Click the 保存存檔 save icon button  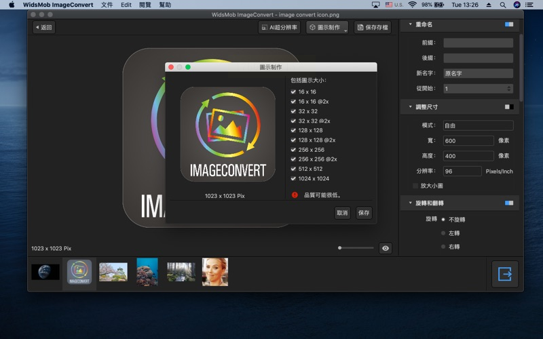[x=373, y=28]
